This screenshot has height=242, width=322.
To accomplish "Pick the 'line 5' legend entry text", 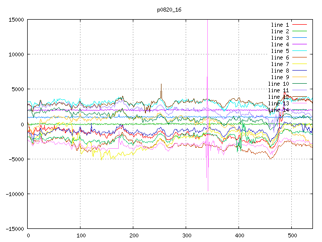I will pyautogui.click(x=280, y=51).
